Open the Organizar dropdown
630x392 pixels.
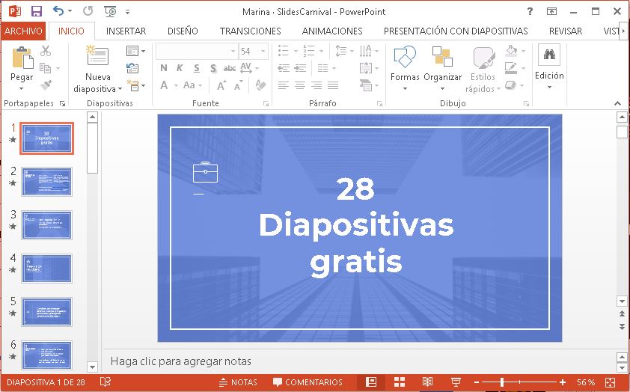442,67
